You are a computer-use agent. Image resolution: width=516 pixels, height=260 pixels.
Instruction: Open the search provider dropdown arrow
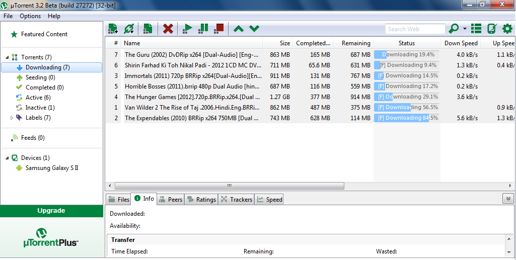pos(465,29)
